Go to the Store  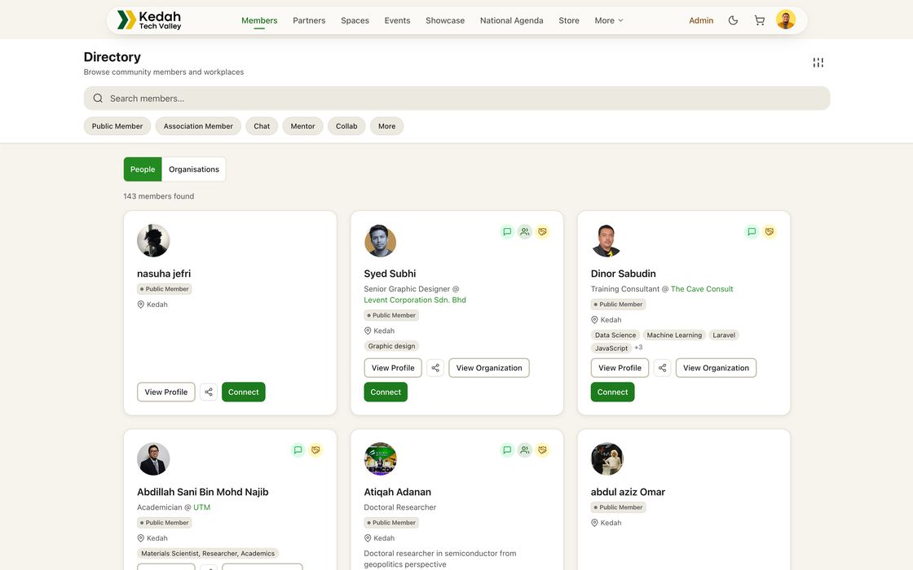[569, 20]
